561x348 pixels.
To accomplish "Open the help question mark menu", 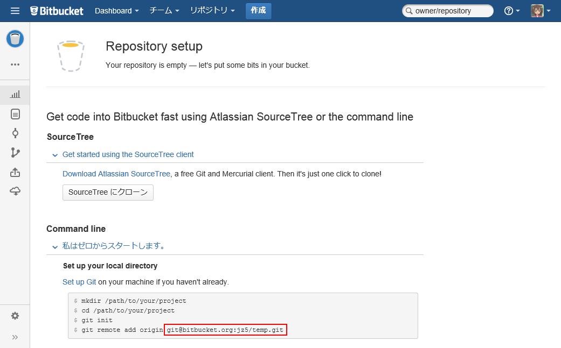I will pos(511,11).
